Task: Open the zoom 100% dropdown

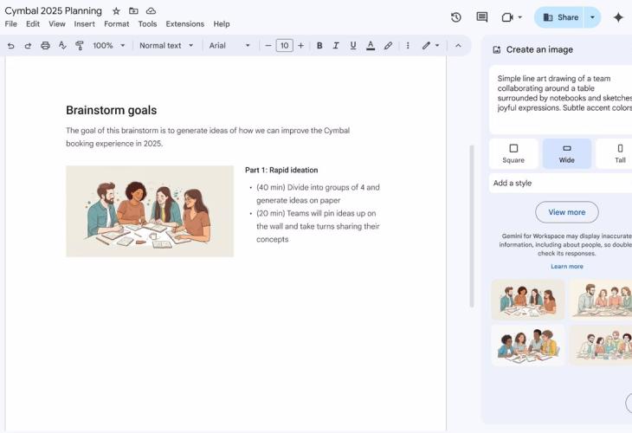Action: point(108,46)
